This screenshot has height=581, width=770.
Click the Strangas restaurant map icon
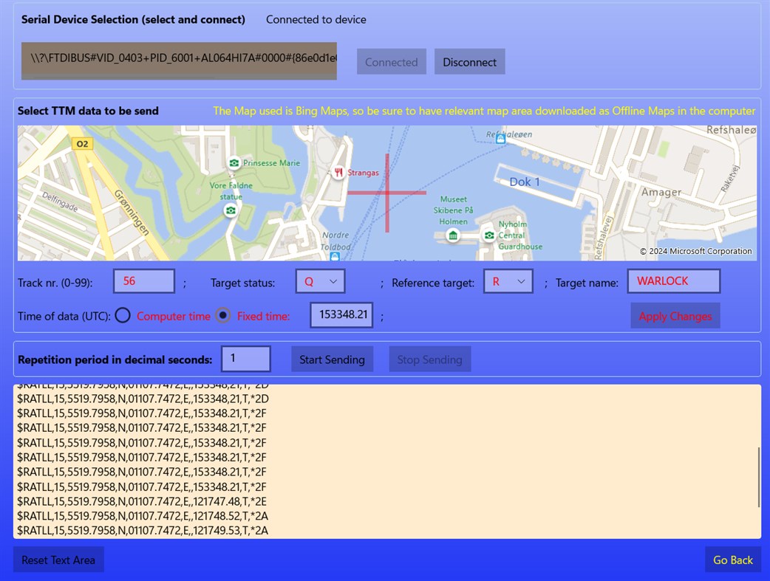[x=338, y=172]
